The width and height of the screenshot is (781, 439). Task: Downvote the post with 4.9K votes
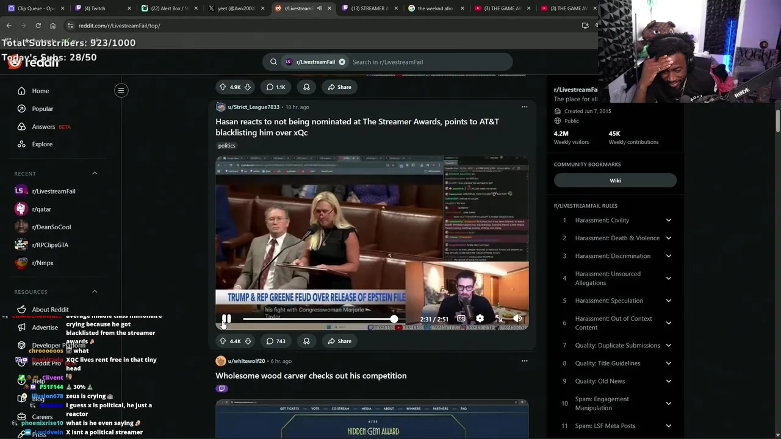[x=248, y=87]
